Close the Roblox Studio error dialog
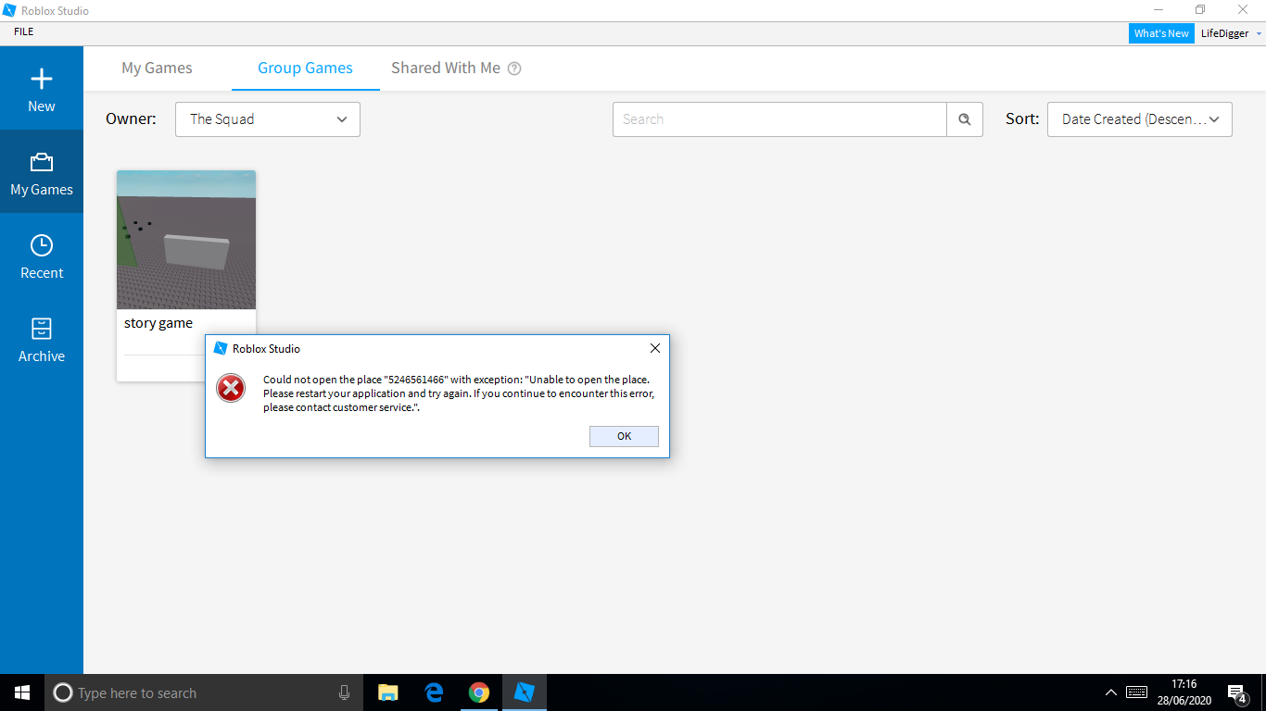This screenshot has height=711, width=1266. pos(654,348)
